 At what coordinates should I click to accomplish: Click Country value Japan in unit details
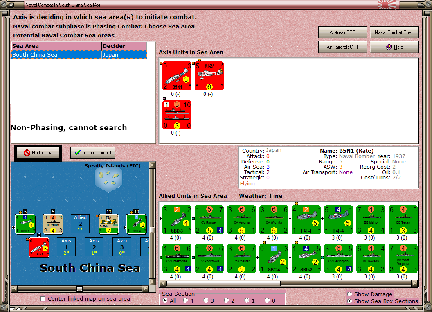tap(274, 150)
